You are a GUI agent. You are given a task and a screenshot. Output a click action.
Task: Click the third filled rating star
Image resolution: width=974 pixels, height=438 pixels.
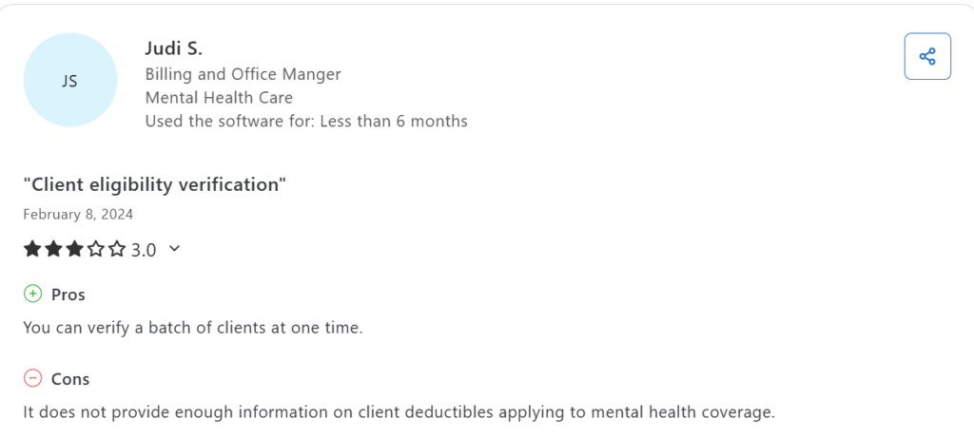point(75,250)
